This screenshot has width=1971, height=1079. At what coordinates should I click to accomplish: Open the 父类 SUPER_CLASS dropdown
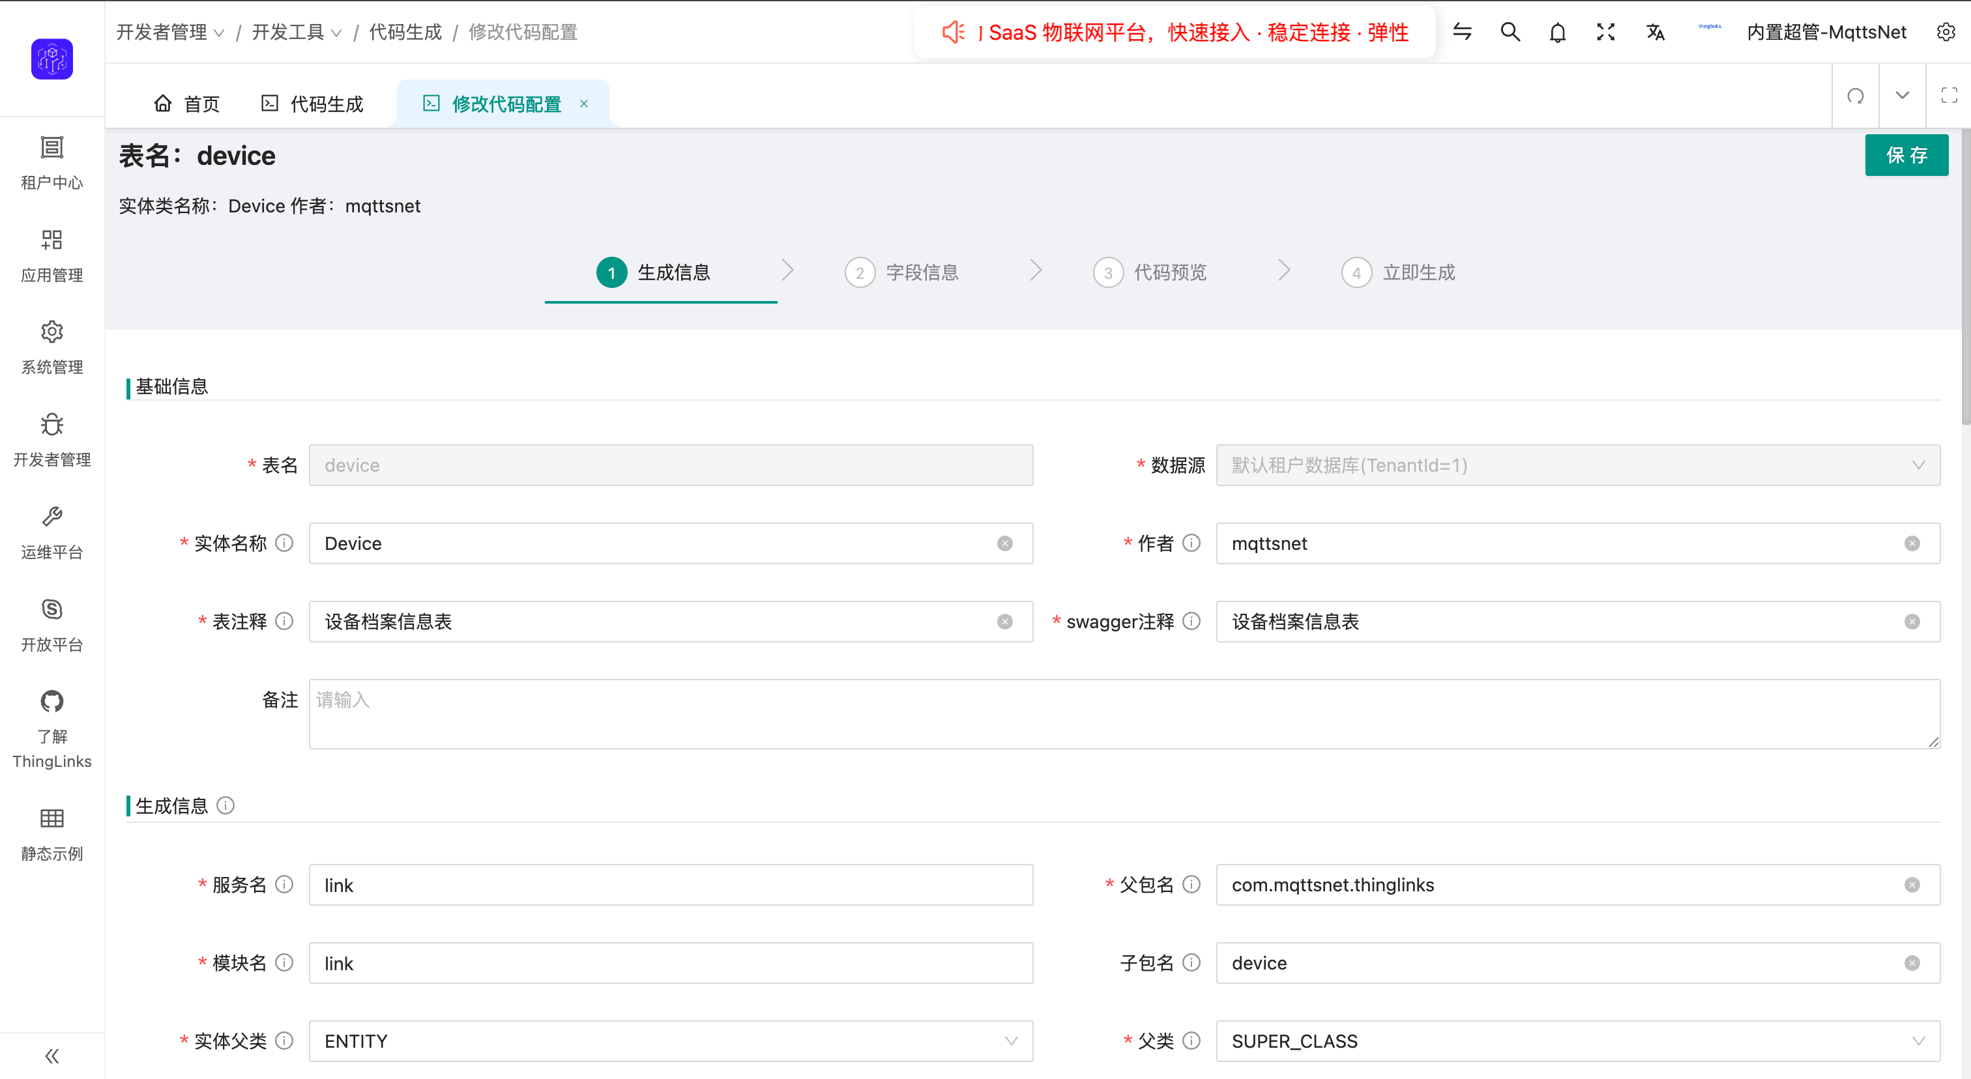pos(1578,1040)
